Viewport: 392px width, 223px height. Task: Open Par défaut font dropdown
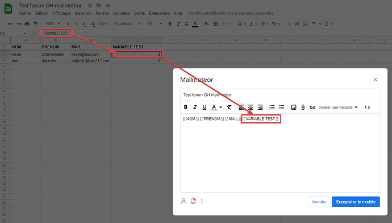tap(127, 24)
